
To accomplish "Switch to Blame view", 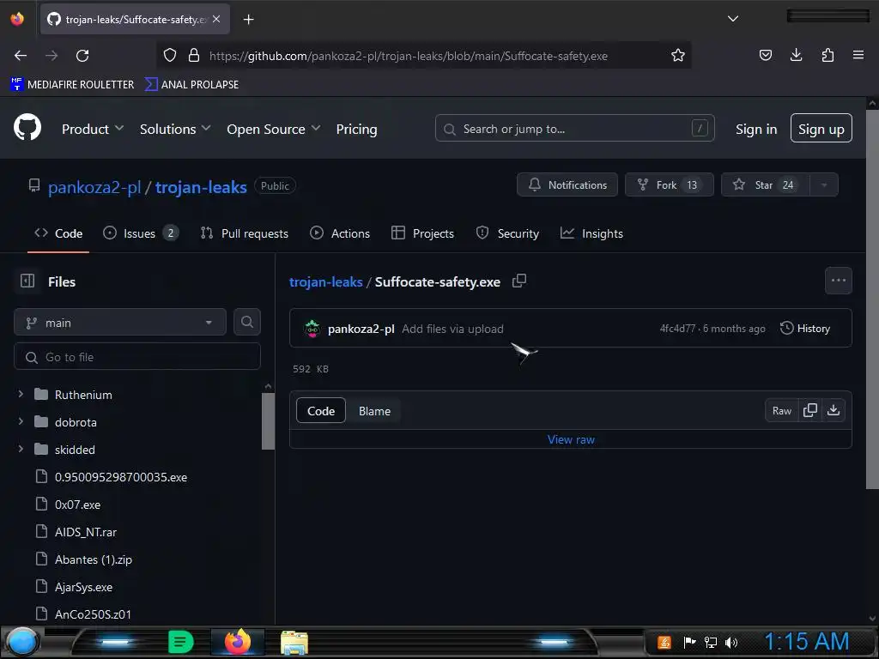I will 374,411.
